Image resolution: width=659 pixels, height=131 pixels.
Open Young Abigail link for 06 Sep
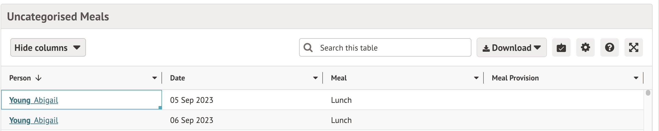pos(34,120)
